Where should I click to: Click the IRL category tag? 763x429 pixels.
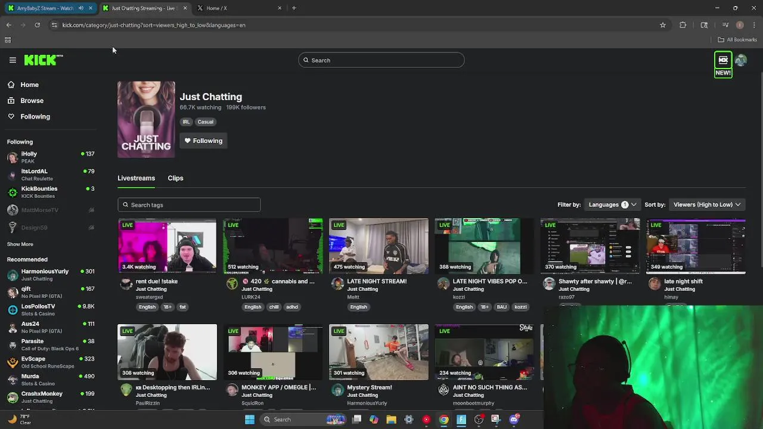pyautogui.click(x=186, y=122)
